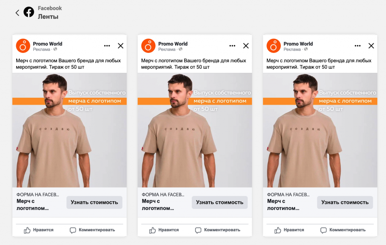Click Promo World orange avatar on third ad

coord(274,46)
